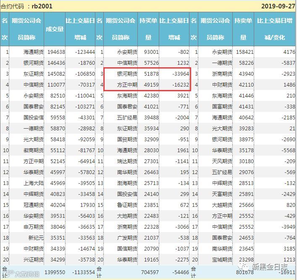The height and width of the screenshot is (280, 297).
Task: Click 五矿经易 long holding 39488
Action: coord(151,118)
